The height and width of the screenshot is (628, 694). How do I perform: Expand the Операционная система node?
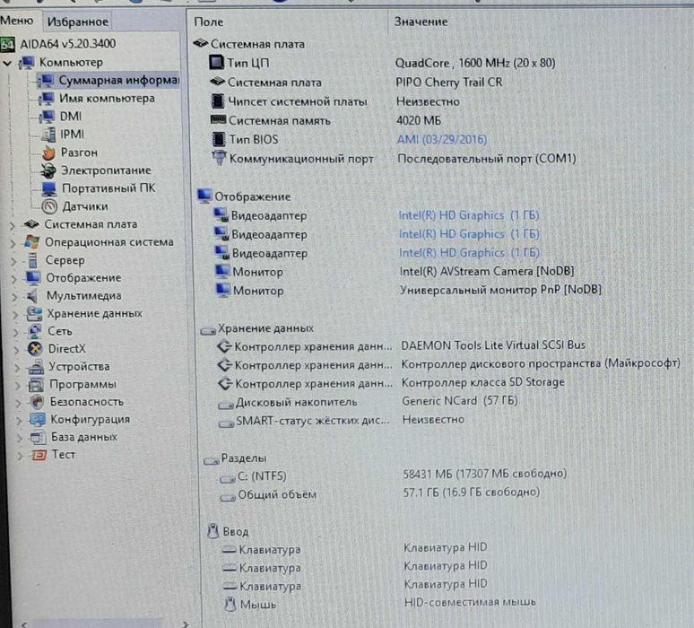pyautogui.click(x=13, y=243)
